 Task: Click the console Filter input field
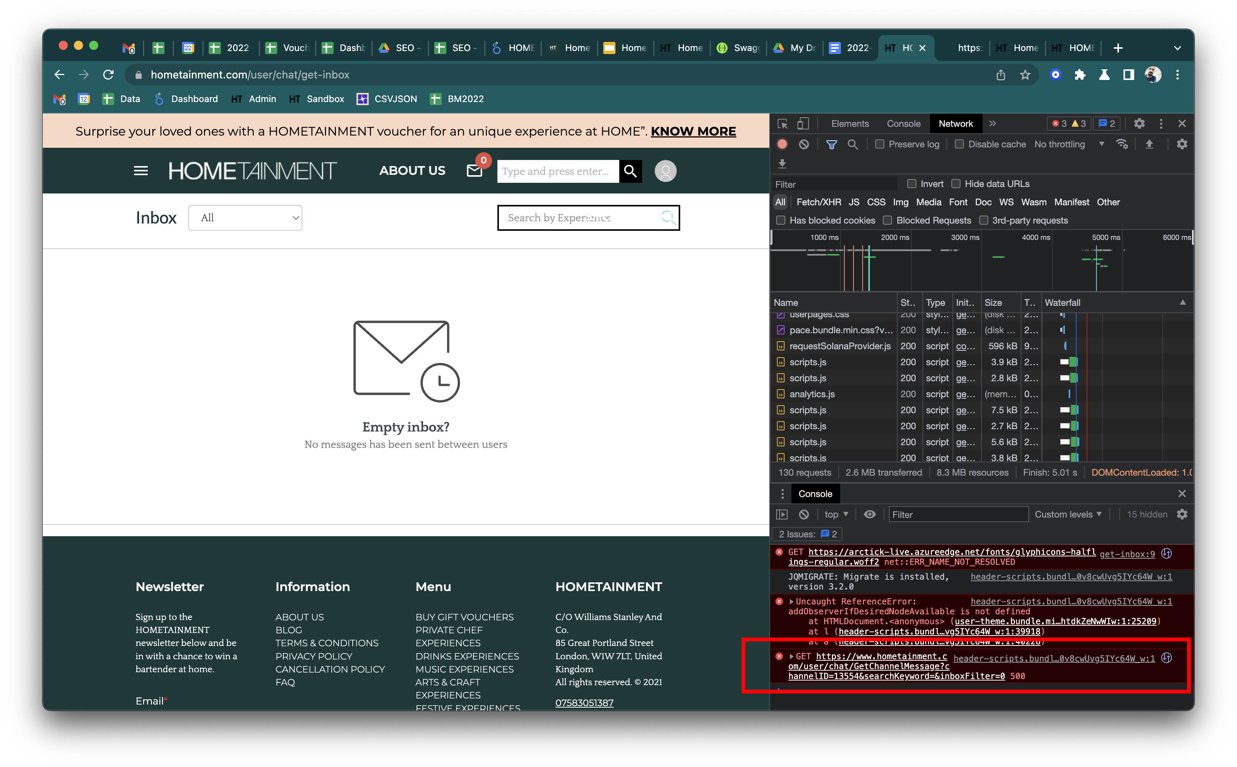point(958,515)
